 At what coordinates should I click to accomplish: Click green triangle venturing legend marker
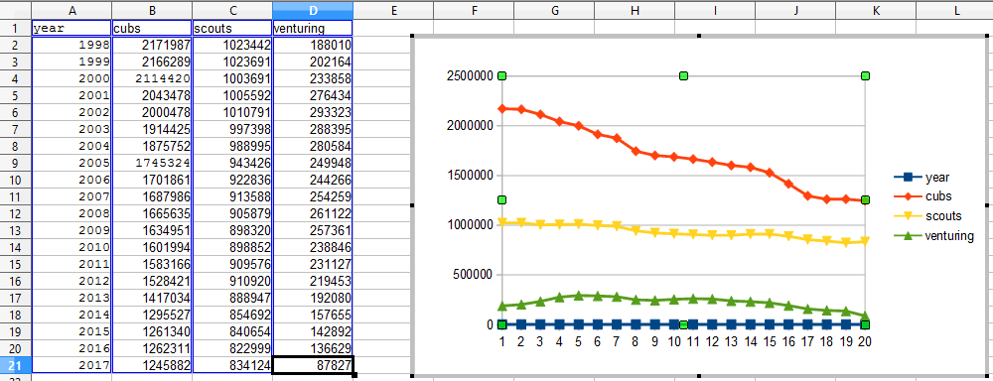coord(908,235)
